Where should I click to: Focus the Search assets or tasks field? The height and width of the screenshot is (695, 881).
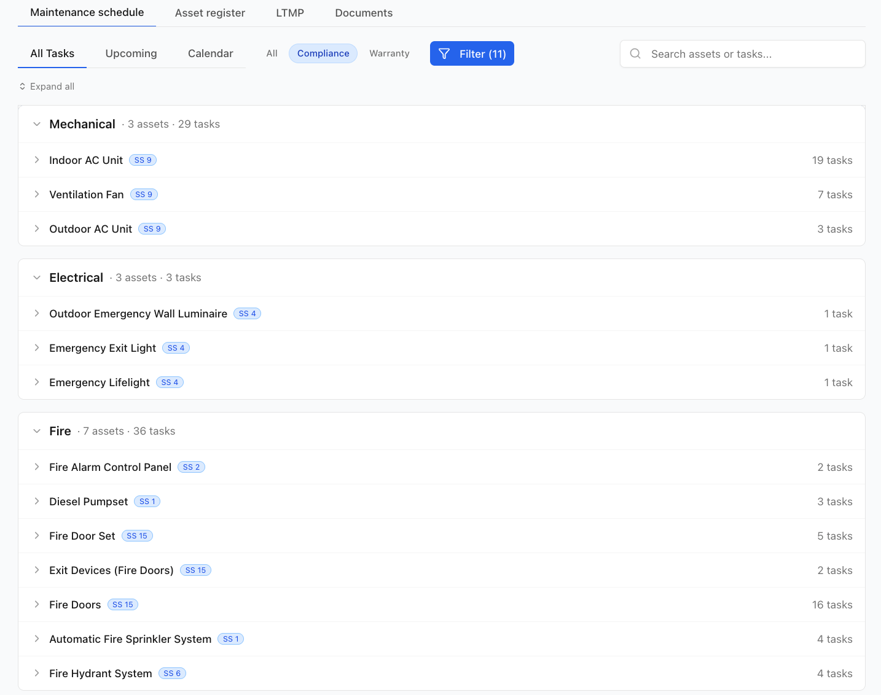(743, 54)
